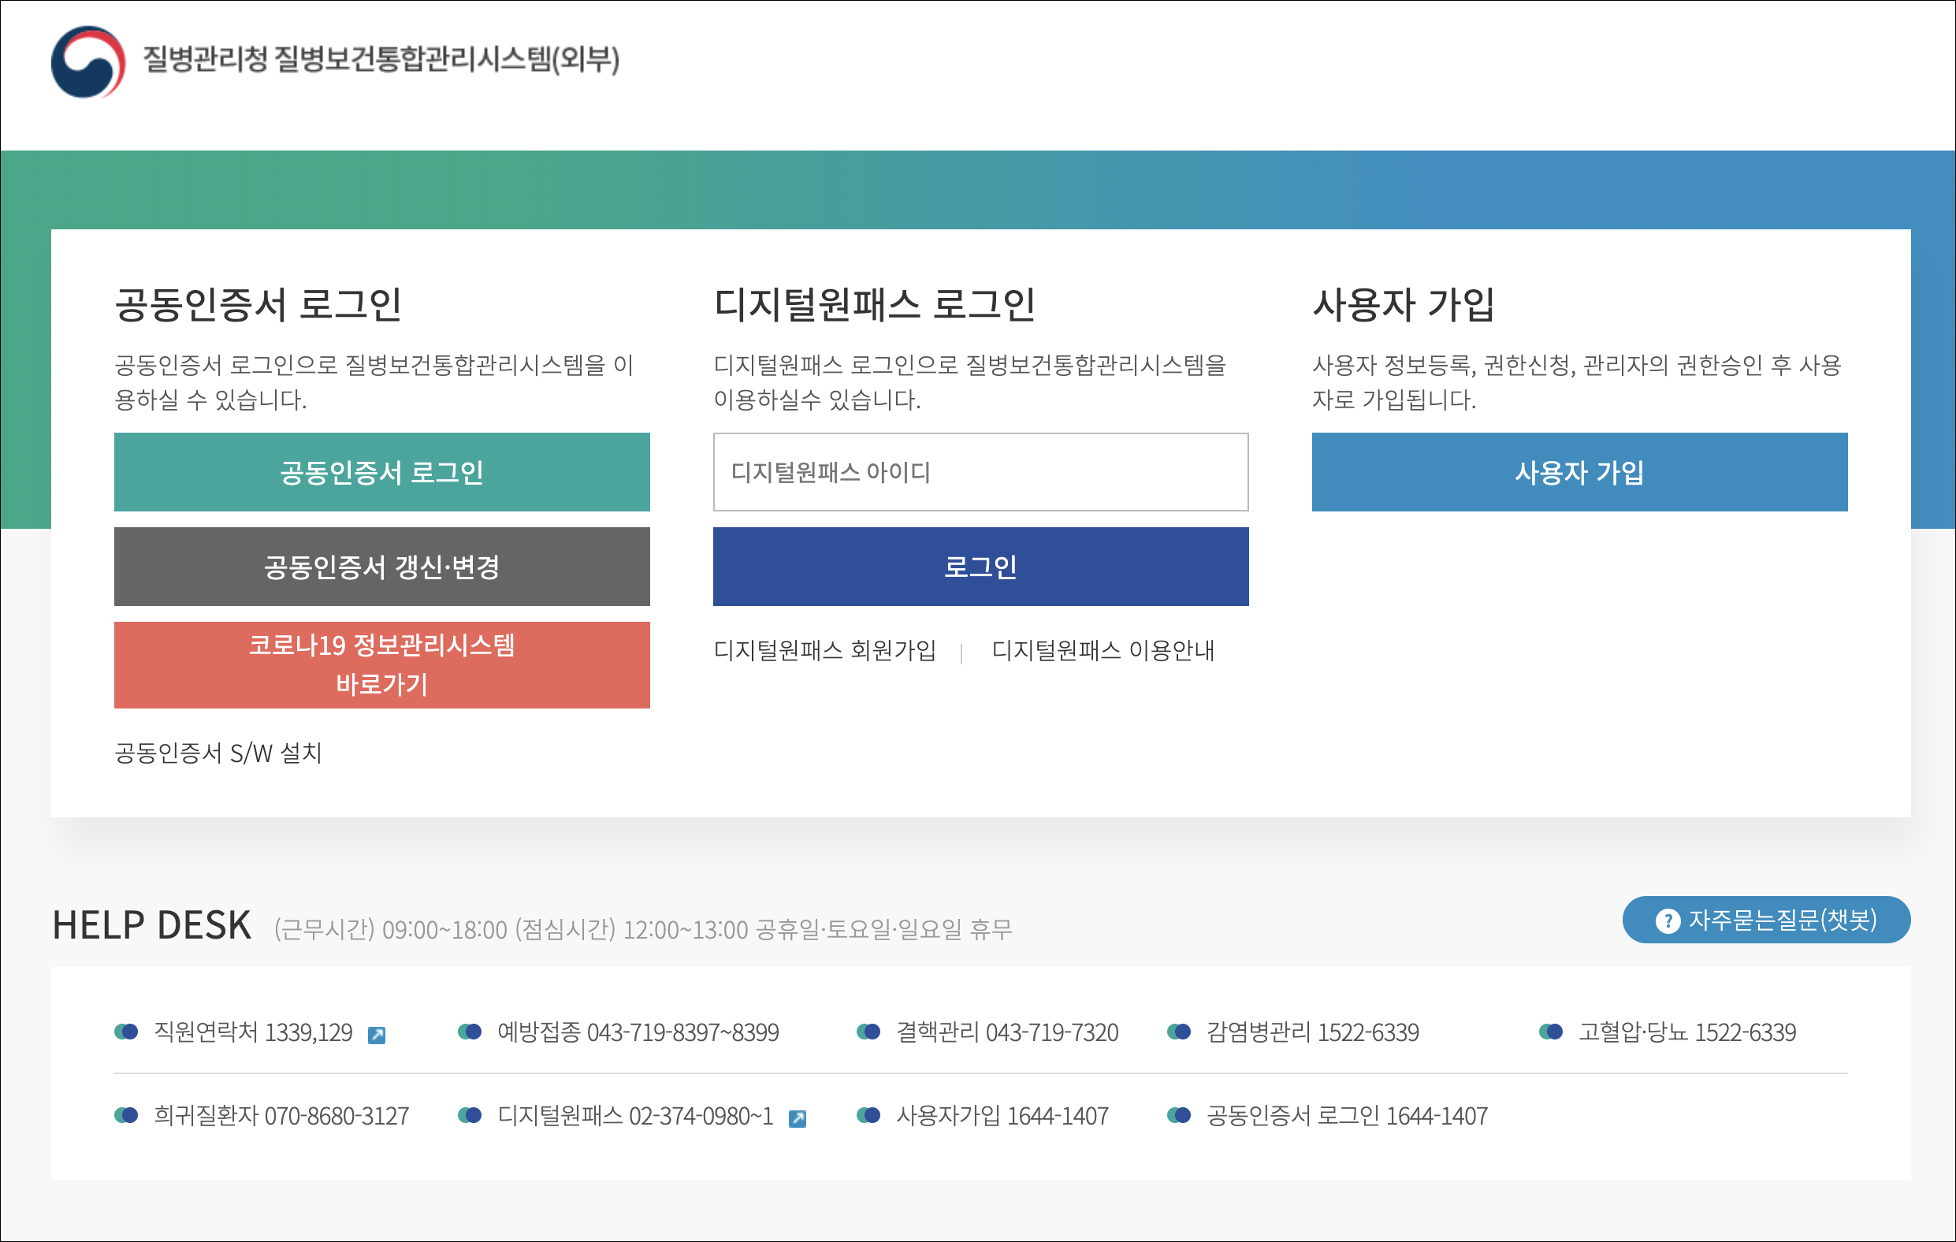
Task: Click the dark blue 로그인 button
Action: point(980,567)
